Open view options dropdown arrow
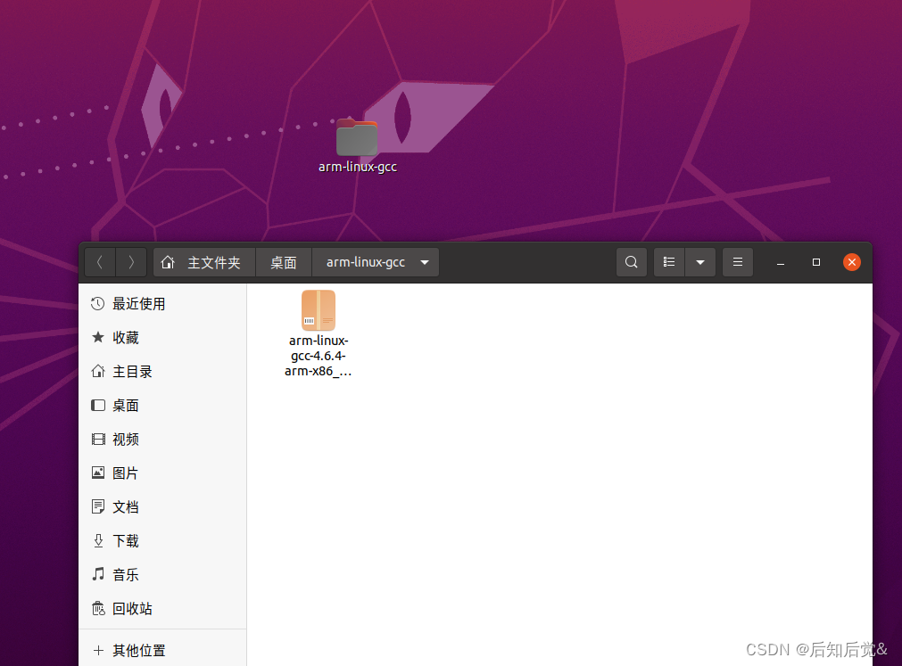 click(x=700, y=262)
